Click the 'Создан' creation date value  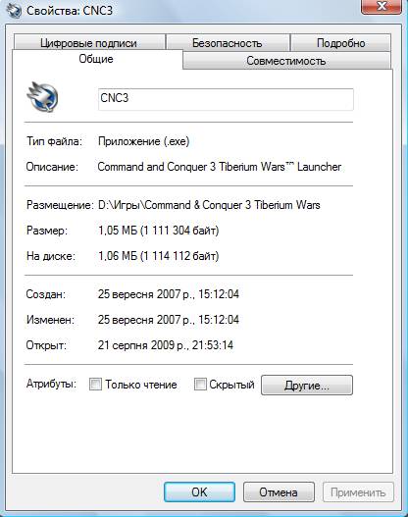169,293
